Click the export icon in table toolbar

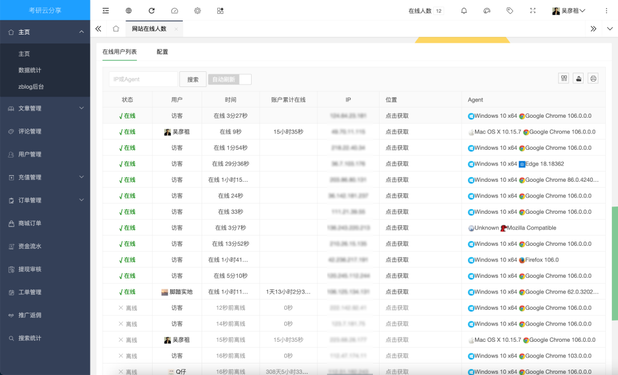(579, 79)
